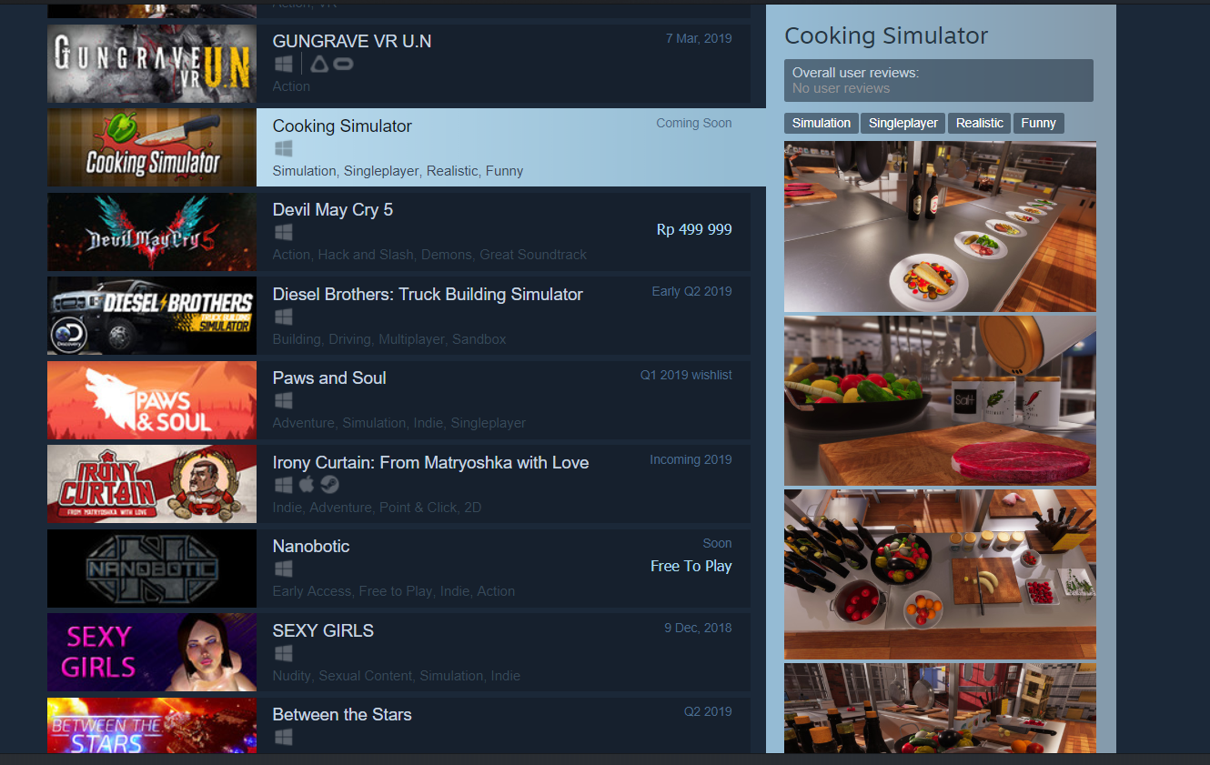
Task: Click the Windows icon under Devil May Cry 5
Action: point(283,232)
